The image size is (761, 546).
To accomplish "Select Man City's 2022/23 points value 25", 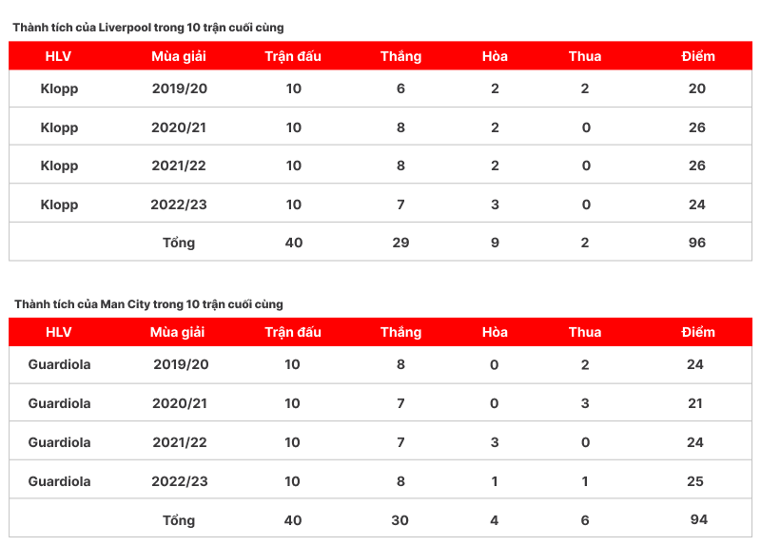I will click(694, 481).
